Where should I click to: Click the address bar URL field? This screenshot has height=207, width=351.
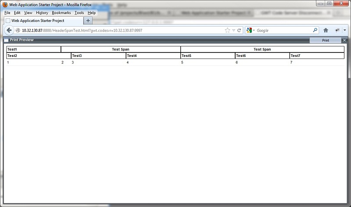pos(118,31)
